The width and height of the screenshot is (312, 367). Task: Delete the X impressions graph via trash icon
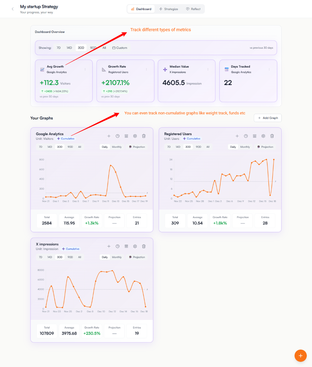point(144,247)
